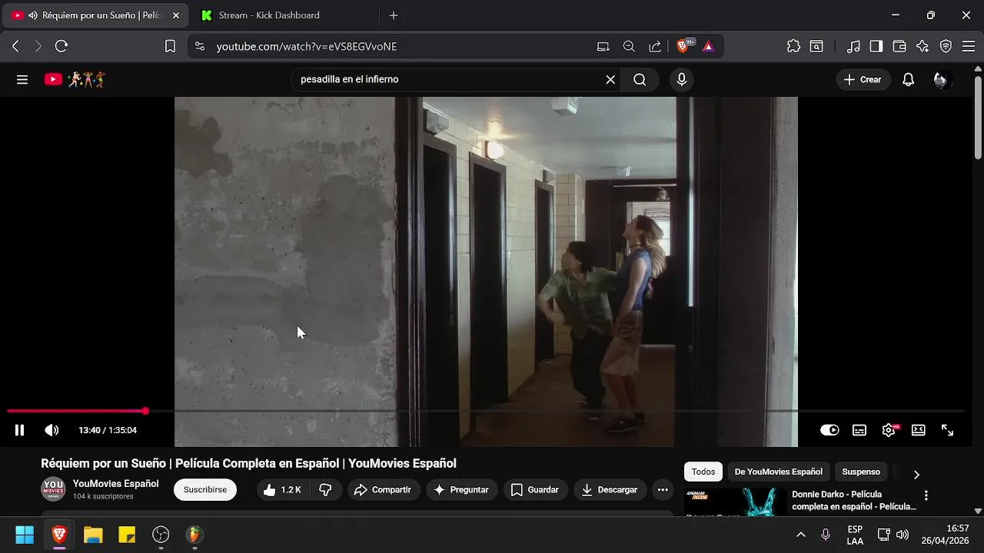Show hidden system tray icons chevron
Image resolution: width=984 pixels, height=553 pixels.
[800, 535]
